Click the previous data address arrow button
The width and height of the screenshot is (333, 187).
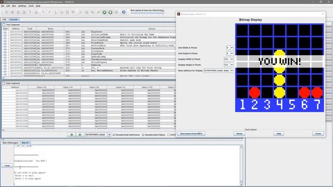coord(72,135)
